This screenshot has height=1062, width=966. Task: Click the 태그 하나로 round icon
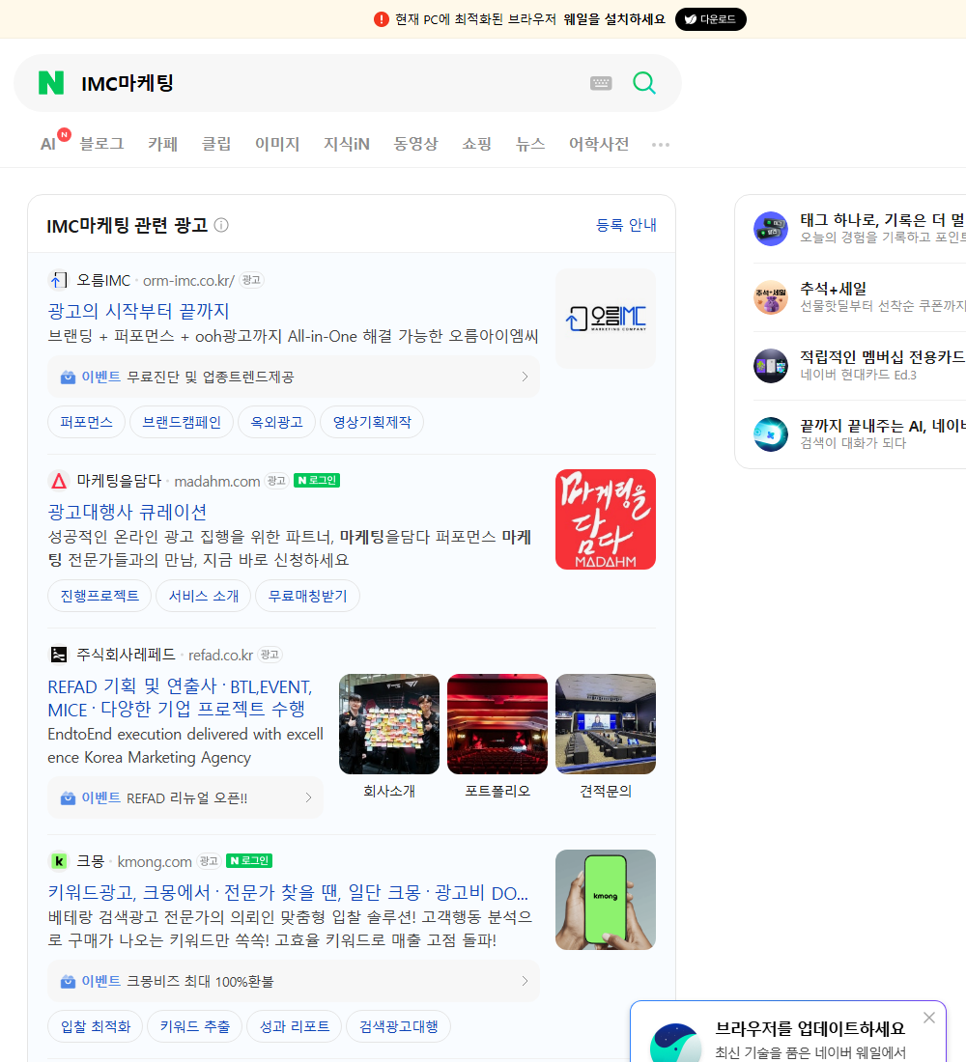pyautogui.click(x=771, y=228)
